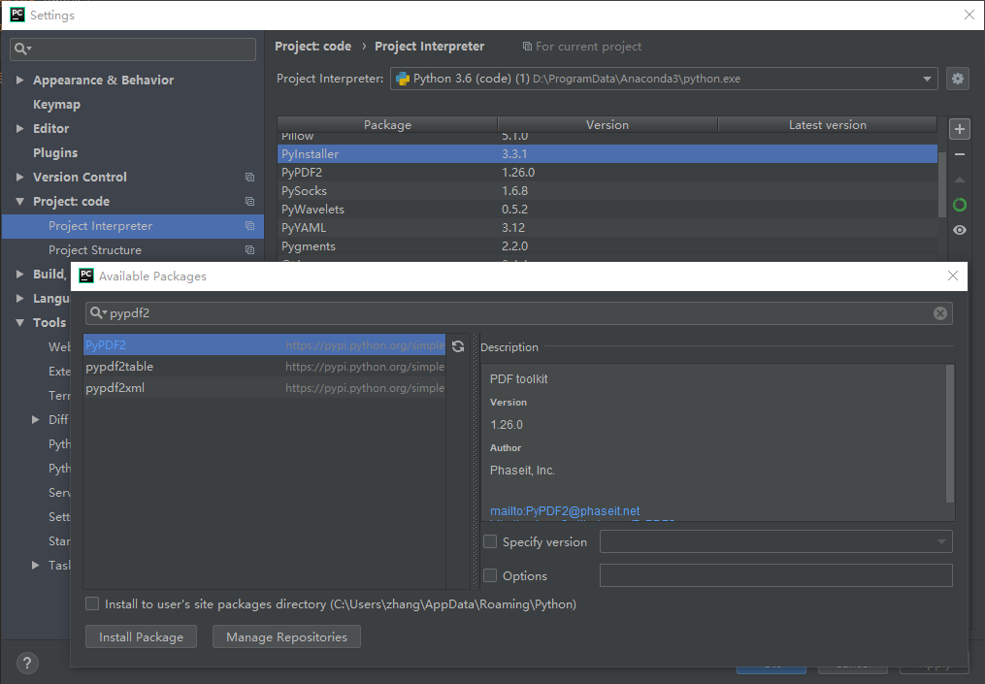Expand the Build tree node
The width and height of the screenshot is (985, 684).
(19, 274)
